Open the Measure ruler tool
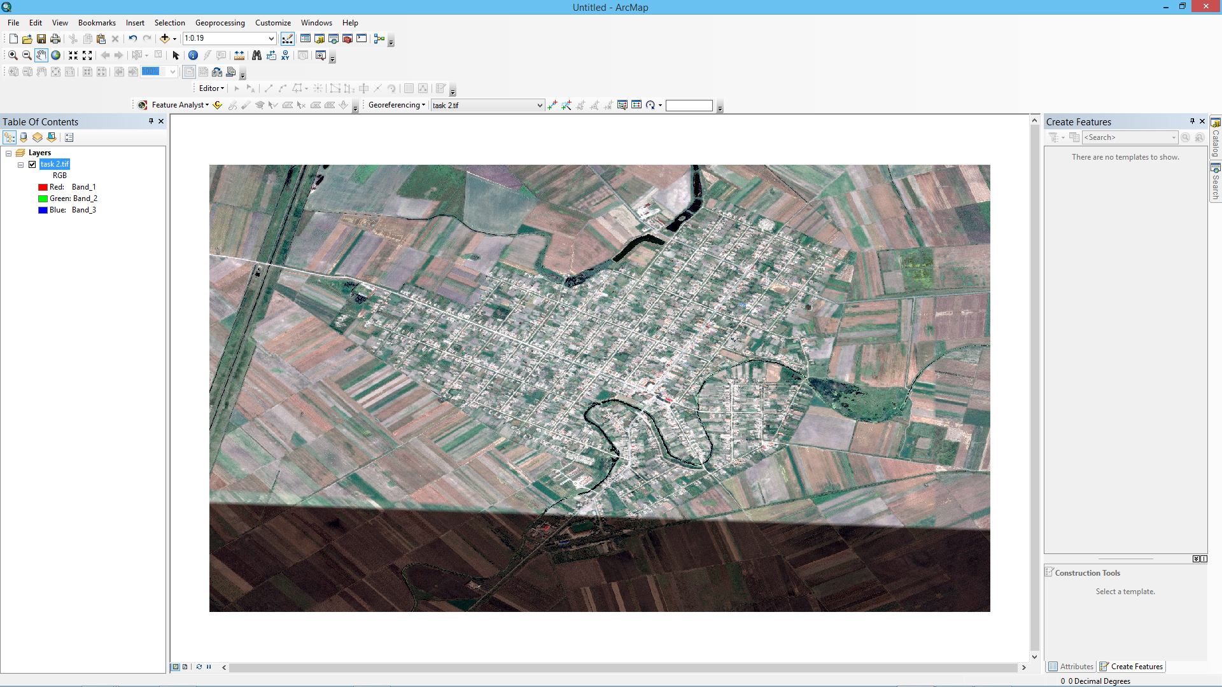This screenshot has width=1222, height=687. click(239, 55)
